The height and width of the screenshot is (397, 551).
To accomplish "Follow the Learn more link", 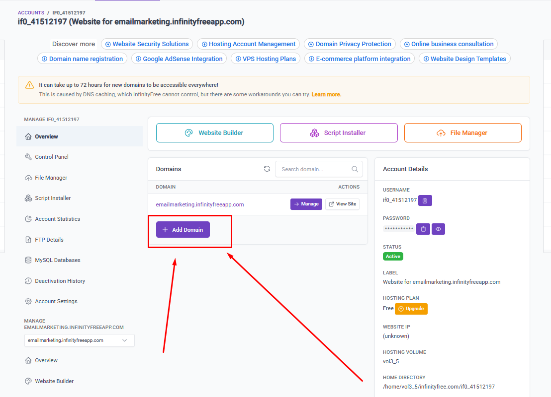I will click(326, 94).
